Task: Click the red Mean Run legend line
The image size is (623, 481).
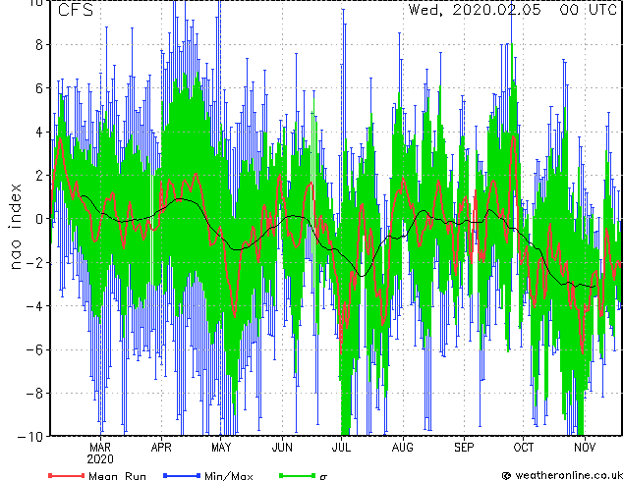Action: [67, 475]
